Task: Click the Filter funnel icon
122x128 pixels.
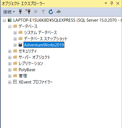Action: click(43, 12)
